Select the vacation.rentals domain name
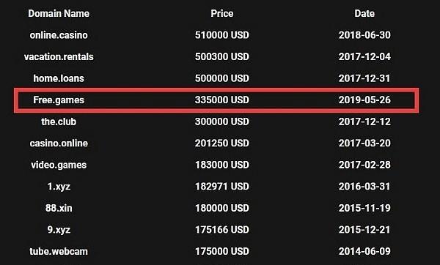The height and width of the screenshot is (265, 440). click(x=59, y=56)
